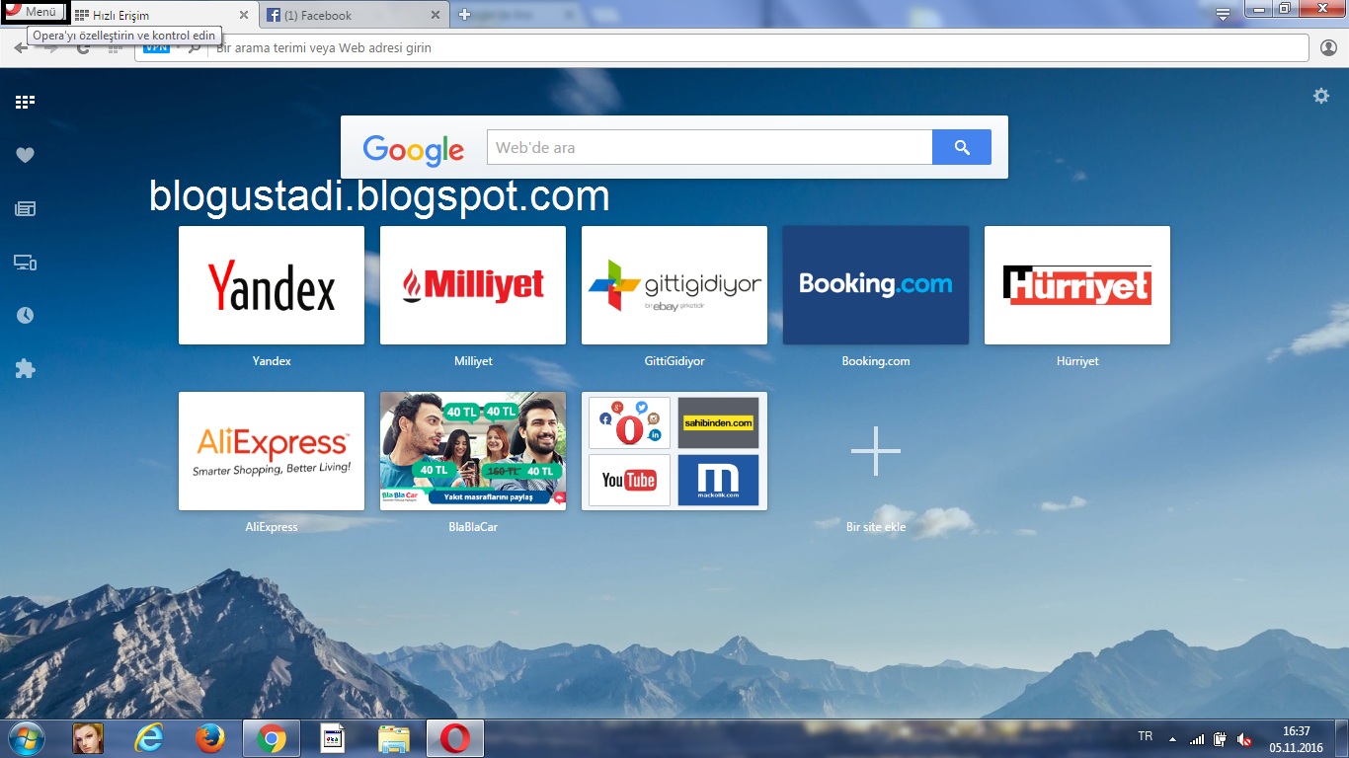Open the News icon in sidebar
This screenshot has width=1349, height=758.
(x=25, y=208)
